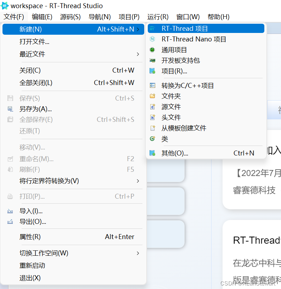Select 通用项目 submenu entry
Screen dimensions: 281x289
pyautogui.click(x=206, y=50)
